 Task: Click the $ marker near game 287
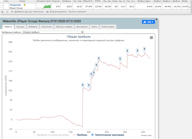tap(120, 59)
